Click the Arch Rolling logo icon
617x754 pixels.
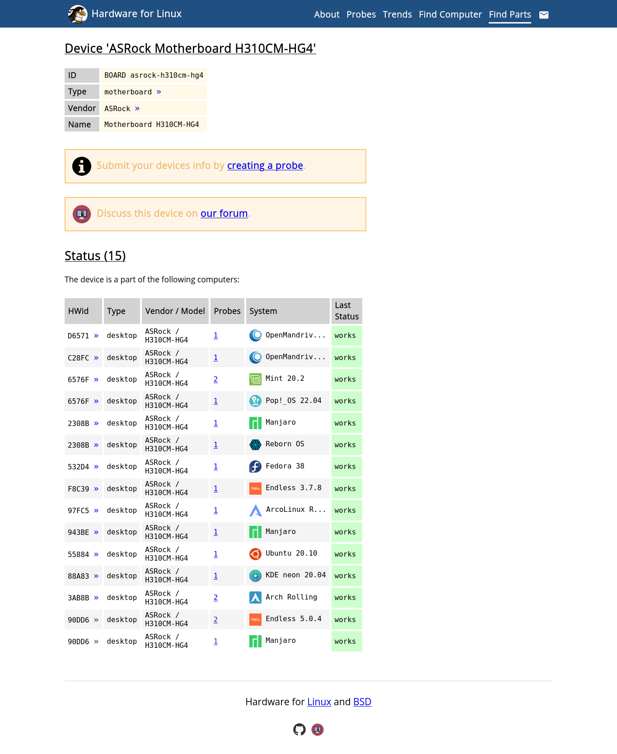coord(255,597)
